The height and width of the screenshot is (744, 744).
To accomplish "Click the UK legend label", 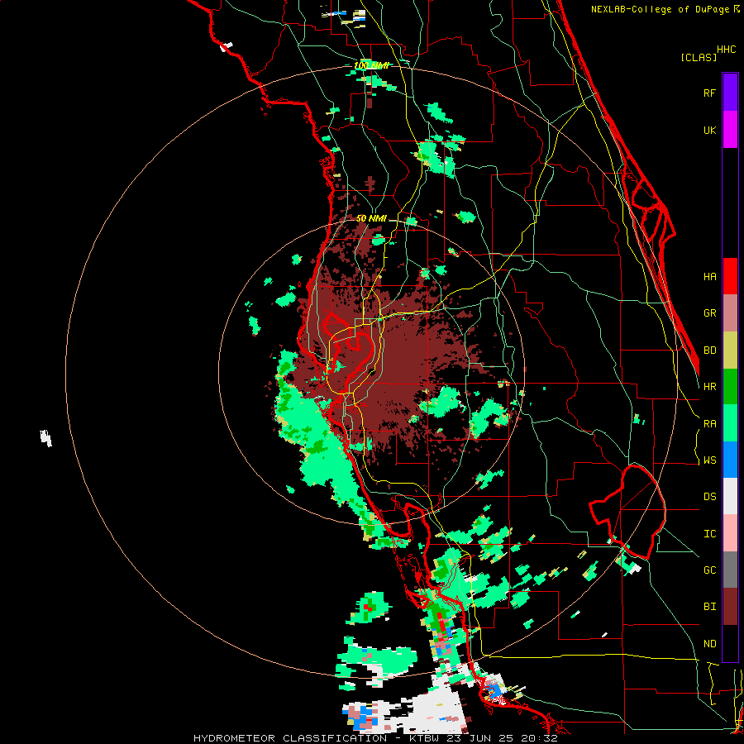I will click(x=709, y=130).
